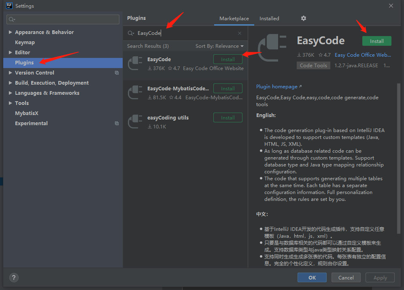Click the Cancel button
Viewport: 404px width, 290px height.
coord(346,277)
